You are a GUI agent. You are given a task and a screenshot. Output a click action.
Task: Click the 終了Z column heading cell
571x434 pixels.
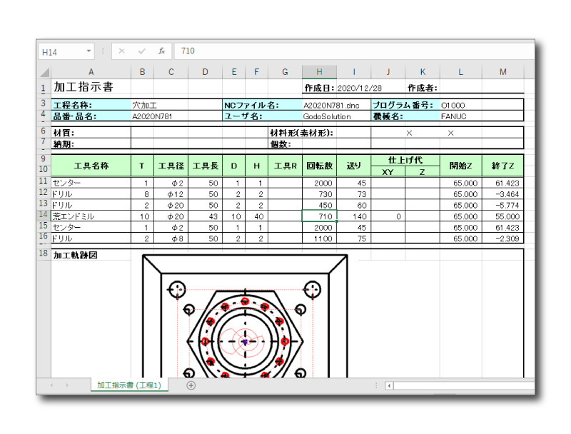pyautogui.click(x=503, y=166)
